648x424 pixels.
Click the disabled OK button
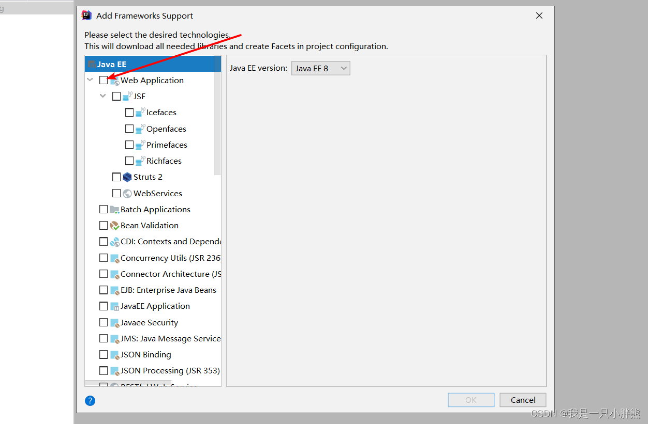pyautogui.click(x=471, y=400)
